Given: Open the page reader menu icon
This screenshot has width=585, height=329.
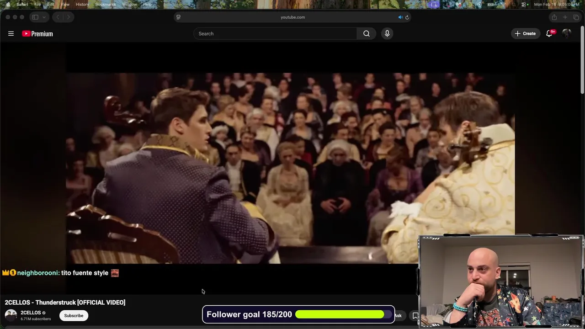Looking at the screenshot, I should click(178, 17).
